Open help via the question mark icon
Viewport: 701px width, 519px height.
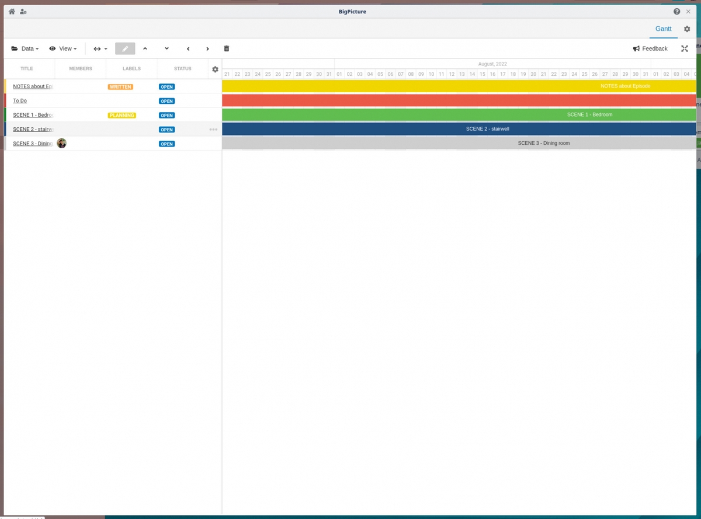coord(676,11)
